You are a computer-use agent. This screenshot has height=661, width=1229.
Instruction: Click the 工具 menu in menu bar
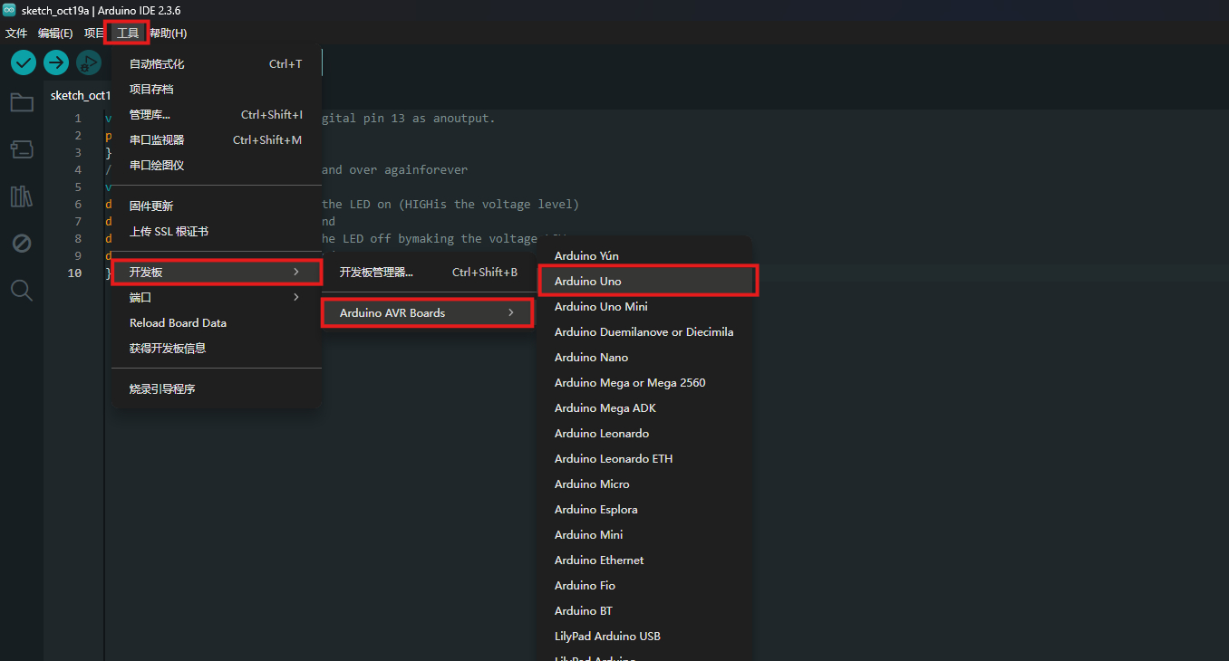(128, 34)
